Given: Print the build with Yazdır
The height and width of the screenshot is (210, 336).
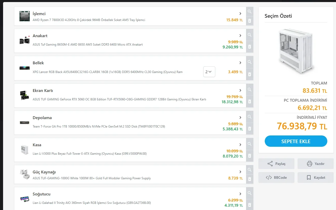Looking at the screenshot, I should point(315,164).
